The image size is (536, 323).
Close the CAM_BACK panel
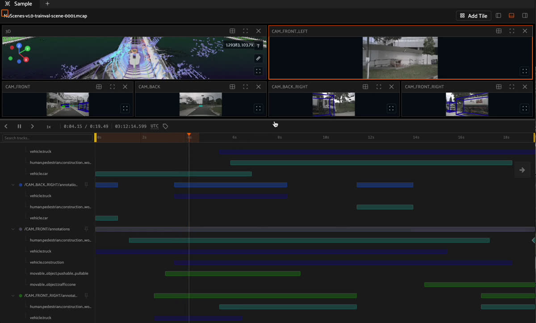pos(258,87)
